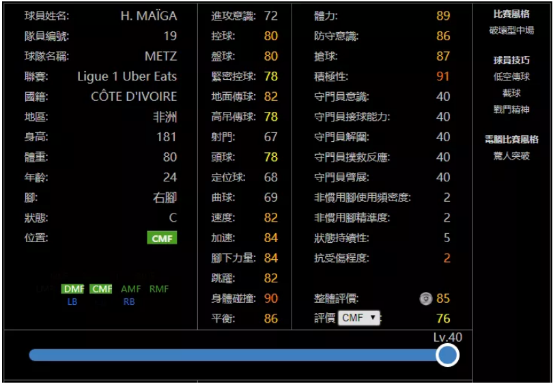
Task: Click the skill 低空傳球
Action: coord(511,77)
